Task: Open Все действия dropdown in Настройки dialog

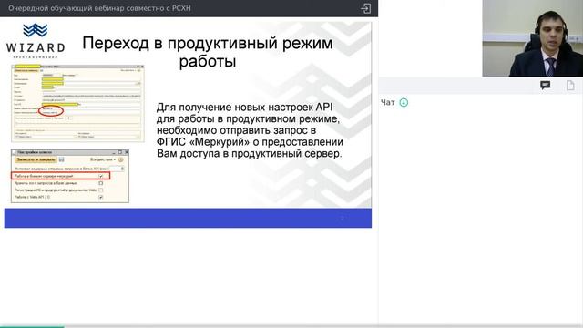Action: click(103, 159)
